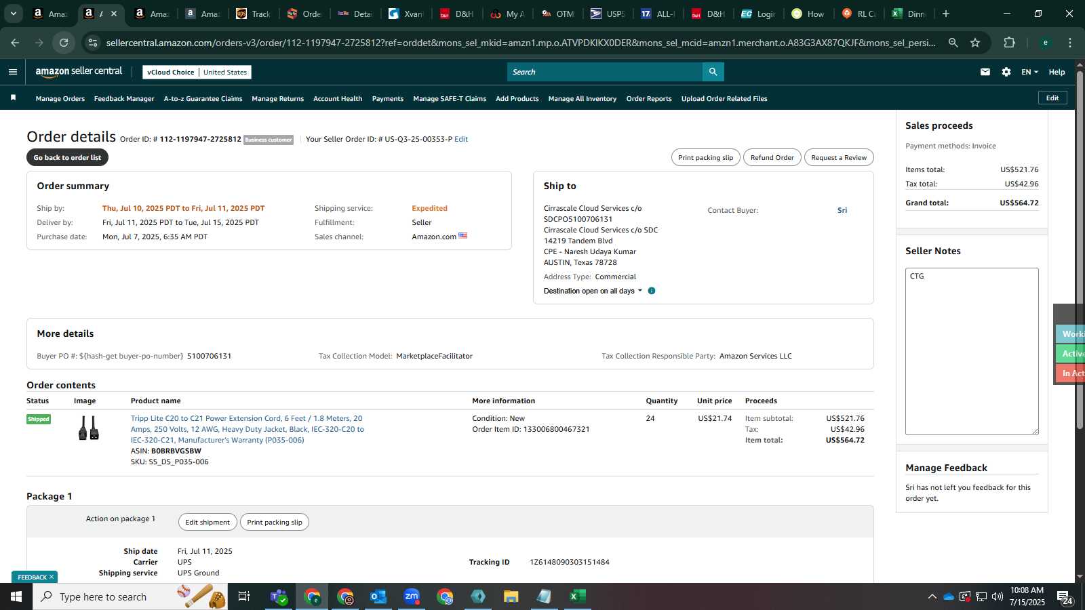Click the Working side widget tab
Viewport: 1085px width, 610px height.
pos(1071,333)
